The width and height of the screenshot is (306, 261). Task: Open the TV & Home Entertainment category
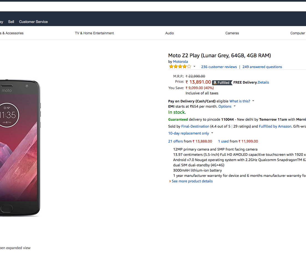[94, 33]
